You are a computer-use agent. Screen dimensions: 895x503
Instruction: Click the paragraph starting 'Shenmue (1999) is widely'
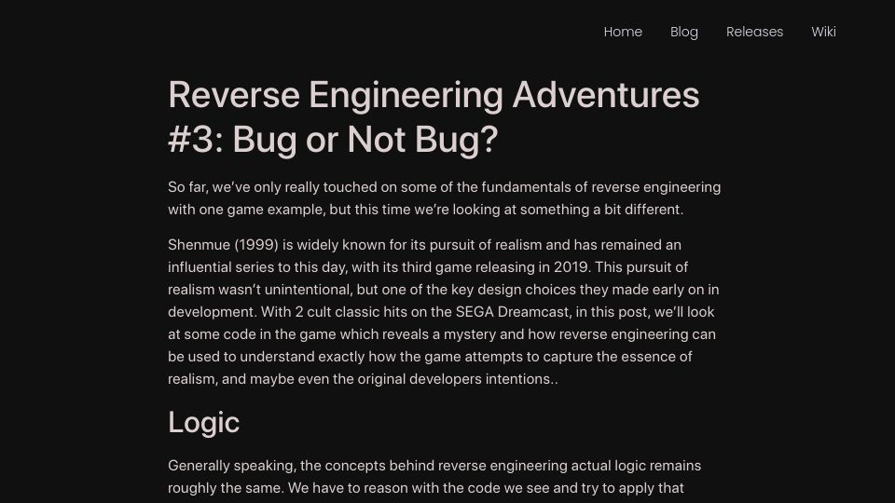(444, 312)
